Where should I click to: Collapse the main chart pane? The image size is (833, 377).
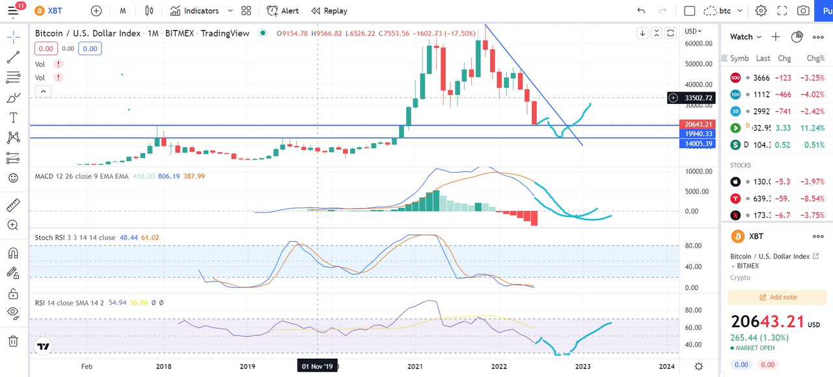[x=657, y=33]
